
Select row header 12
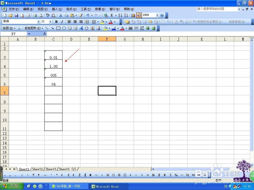pos(5,134)
